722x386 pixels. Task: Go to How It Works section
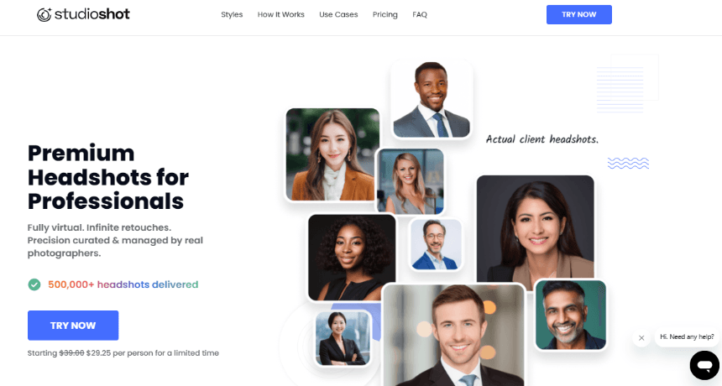tap(281, 15)
